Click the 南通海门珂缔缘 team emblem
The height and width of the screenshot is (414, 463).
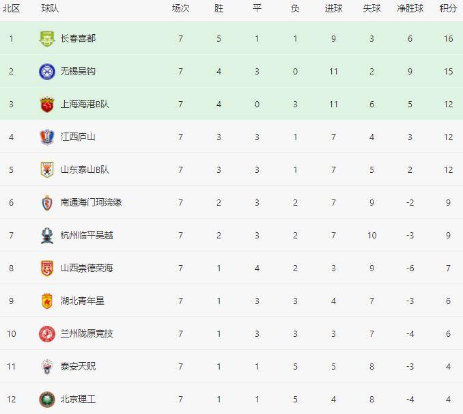[47, 203]
